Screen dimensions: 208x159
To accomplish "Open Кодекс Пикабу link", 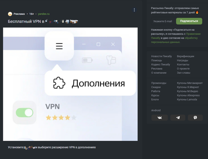I will (160, 64).
